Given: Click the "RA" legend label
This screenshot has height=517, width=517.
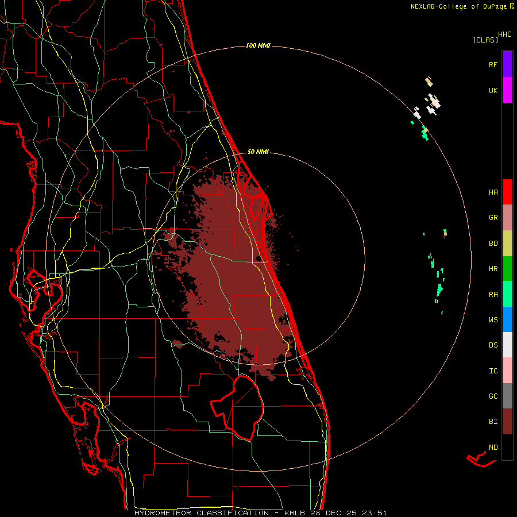Looking at the screenshot, I should tap(493, 295).
